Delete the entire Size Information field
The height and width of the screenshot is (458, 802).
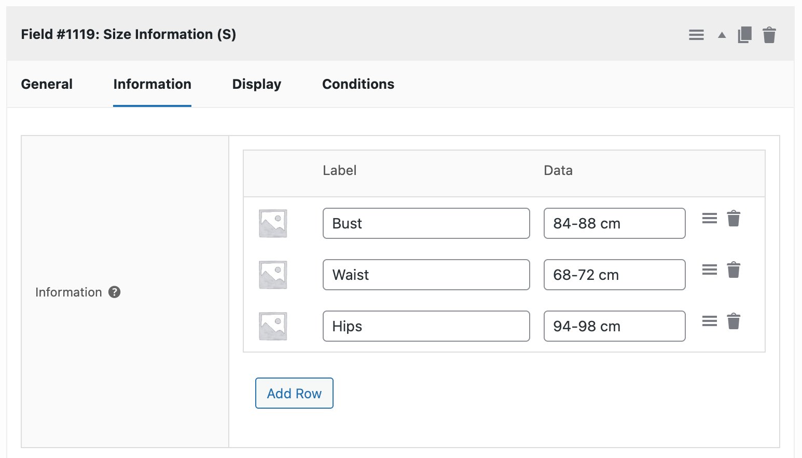pyautogui.click(x=770, y=34)
